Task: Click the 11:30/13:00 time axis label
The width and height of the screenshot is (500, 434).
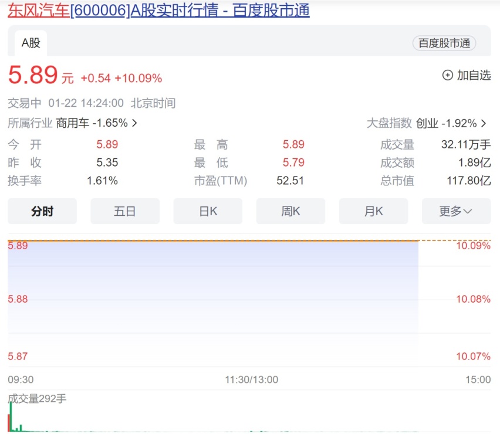Action: tap(252, 379)
